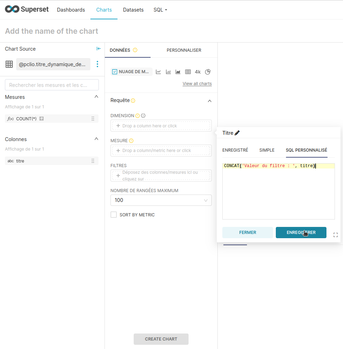The width and height of the screenshot is (343, 349).
Task: Collapse the Requête section
Action: click(x=210, y=101)
